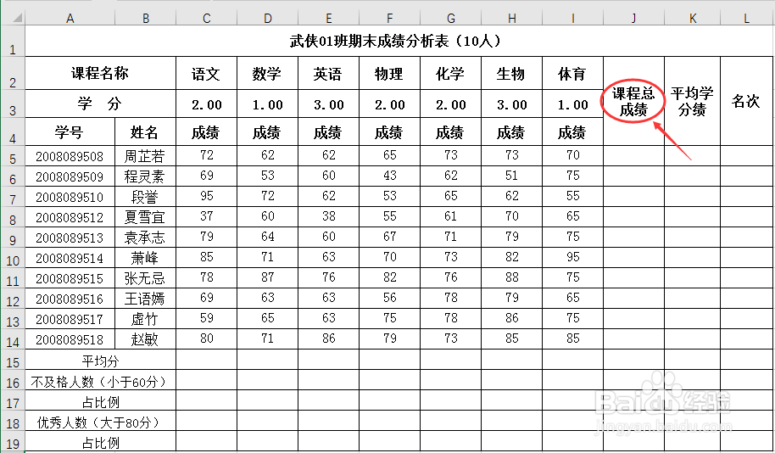Click the 英语 column heading
Screen dimensions: 775x453
coord(329,73)
